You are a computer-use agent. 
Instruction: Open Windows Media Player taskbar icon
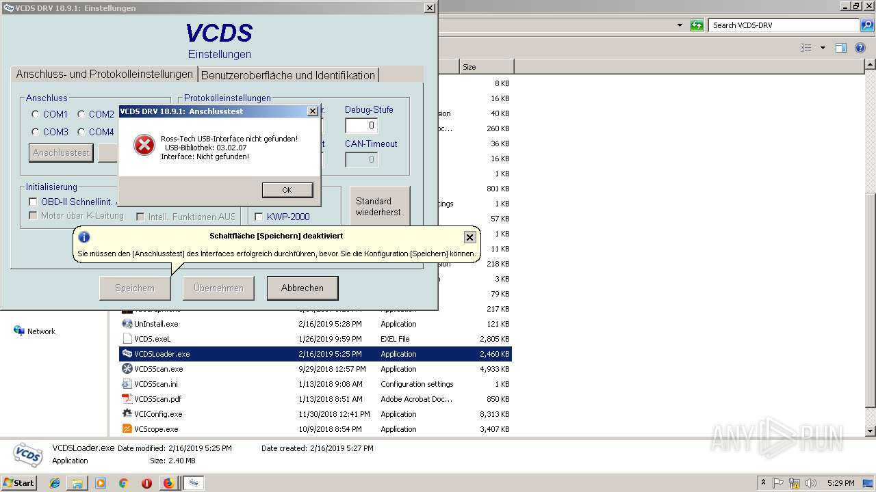pyautogui.click(x=101, y=483)
